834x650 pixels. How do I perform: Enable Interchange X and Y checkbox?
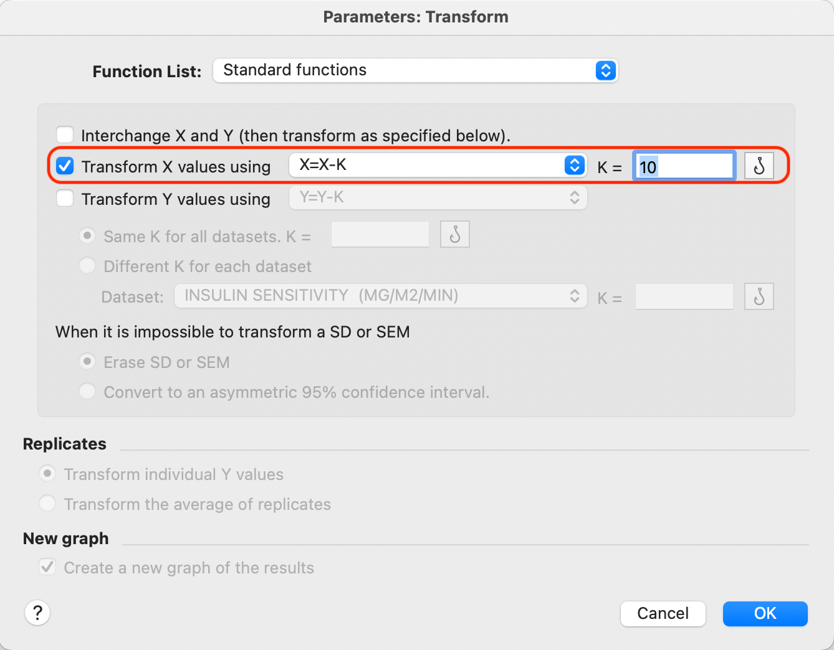65,135
